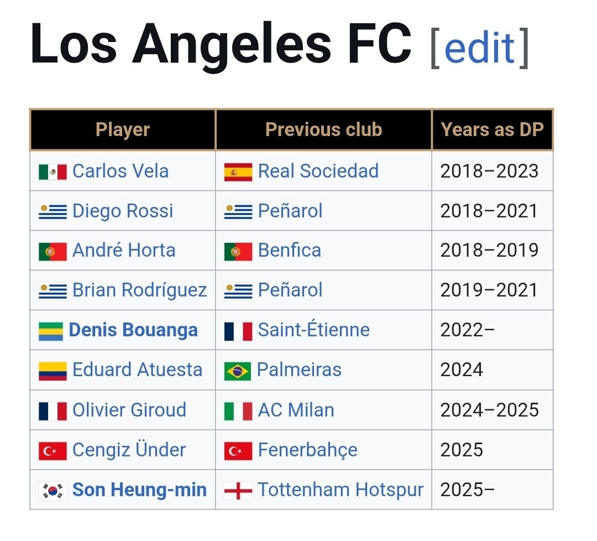Click the Spain flag beside Real Sociedad
The height and width of the screenshot is (541, 597).
tap(238, 171)
